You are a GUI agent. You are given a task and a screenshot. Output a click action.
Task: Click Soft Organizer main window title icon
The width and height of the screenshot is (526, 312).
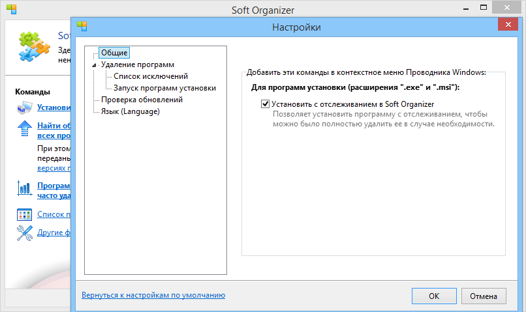coord(11,9)
